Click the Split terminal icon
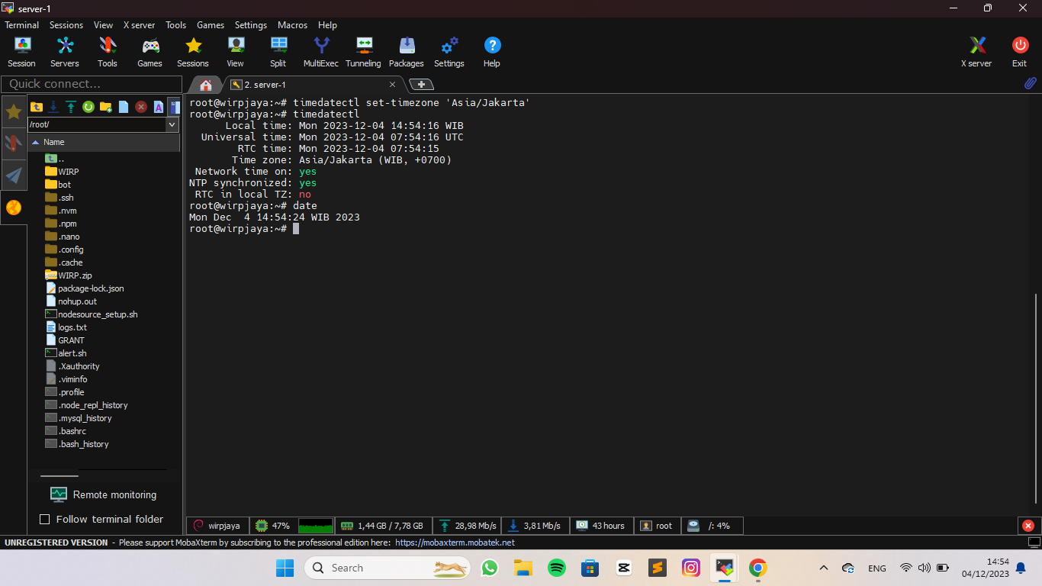 (x=278, y=52)
